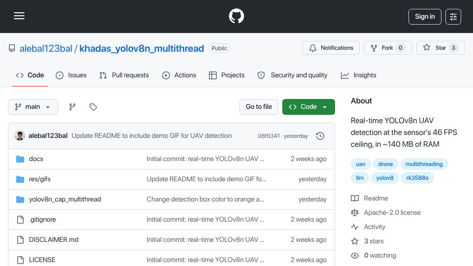The image size is (473, 266).
Task: Open fork count 0 badge
Action: pyautogui.click(x=400, y=48)
